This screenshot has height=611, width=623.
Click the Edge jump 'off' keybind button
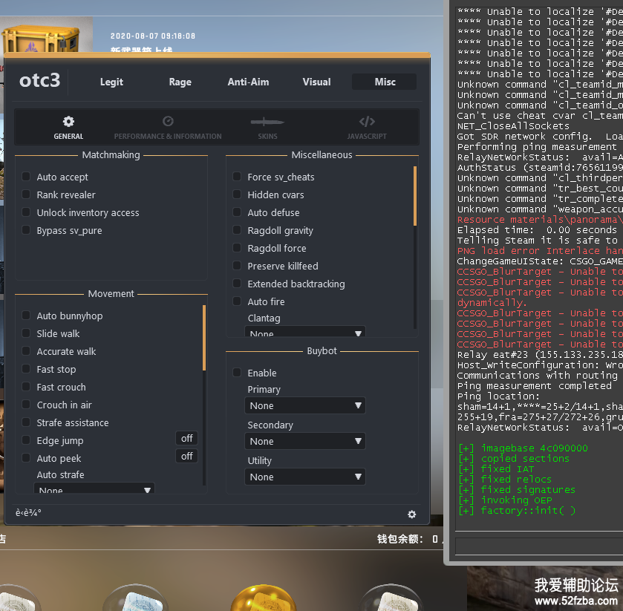coord(186,438)
